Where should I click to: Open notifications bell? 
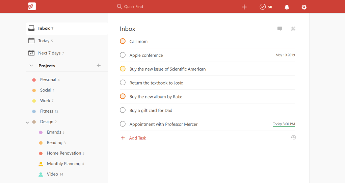click(x=287, y=7)
